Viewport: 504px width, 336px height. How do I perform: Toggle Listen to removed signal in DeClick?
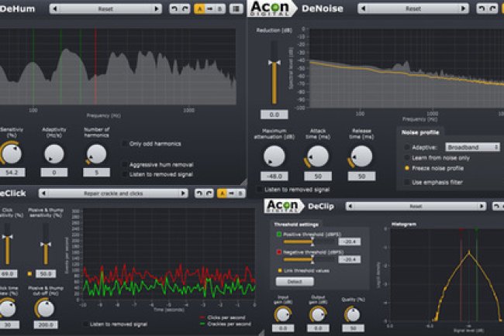[85, 324]
